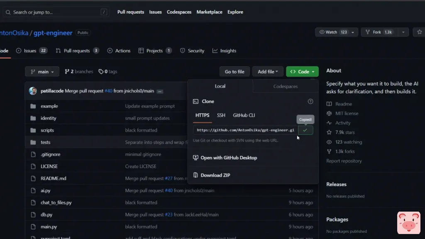
Task: Click the Report repository link
Action: click(344, 161)
